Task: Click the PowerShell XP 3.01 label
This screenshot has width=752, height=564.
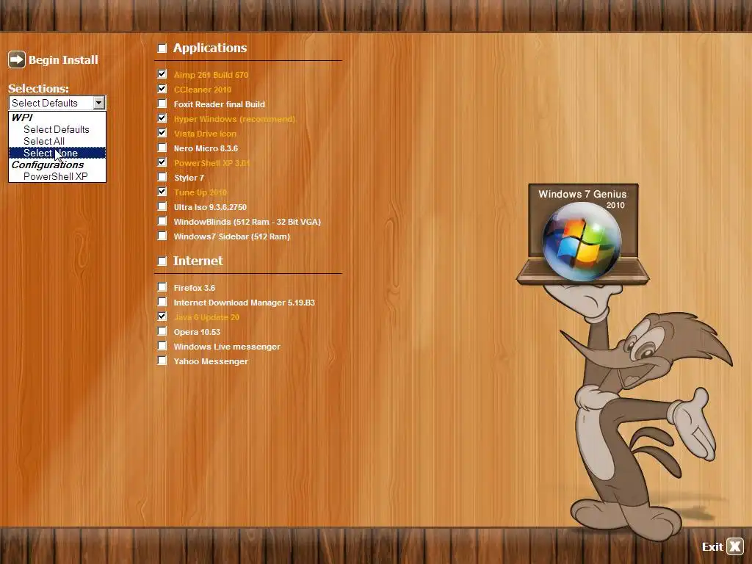Action: [211, 163]
